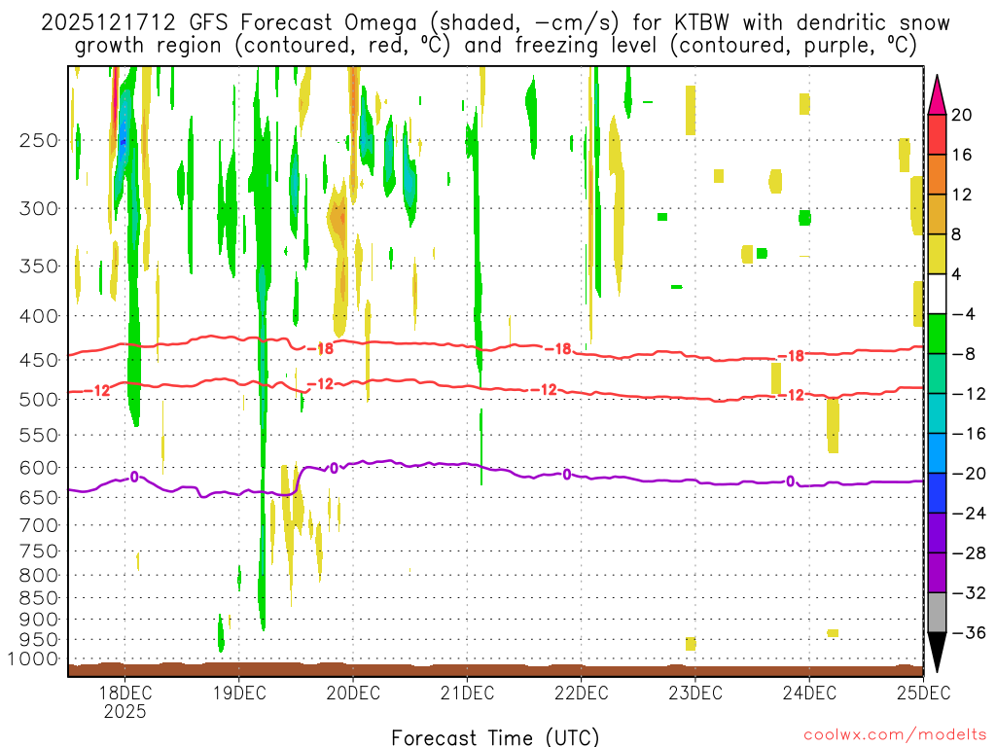Select the red 16–20 colorbar segment

tap(937, 134)
